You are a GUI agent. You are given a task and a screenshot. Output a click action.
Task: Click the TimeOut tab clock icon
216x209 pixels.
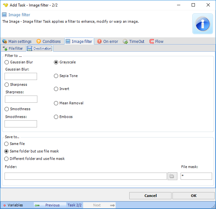click(x=125, y=41)
